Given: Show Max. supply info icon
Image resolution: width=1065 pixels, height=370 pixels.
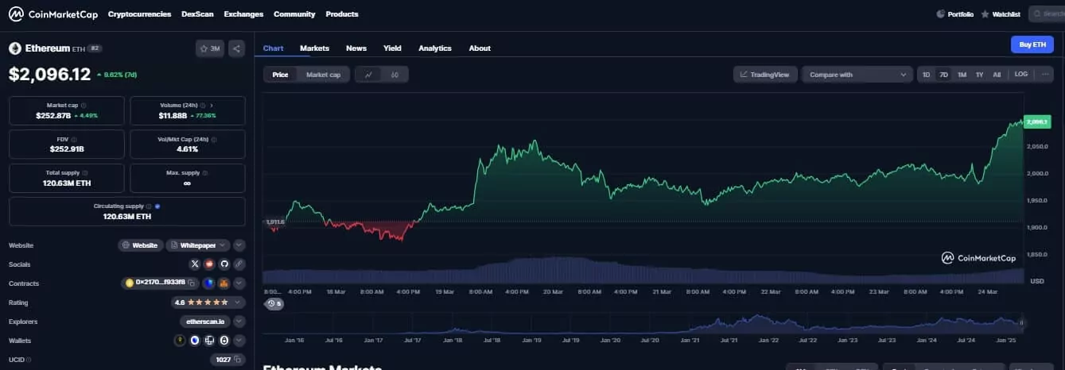Looking at the screenshot, I should coord(205,172).
